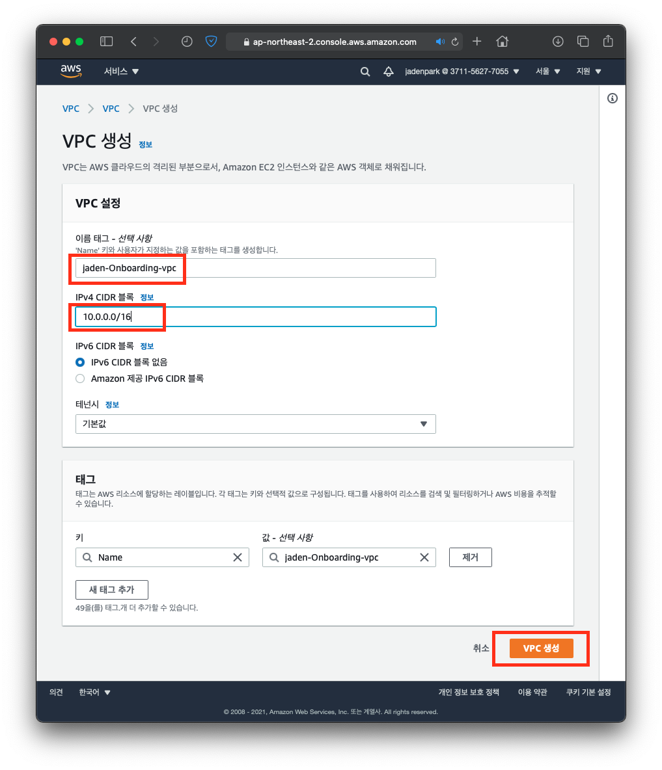Open the notifications bell icon
This screenshot has width=662, height=770.
coord(388,72)
